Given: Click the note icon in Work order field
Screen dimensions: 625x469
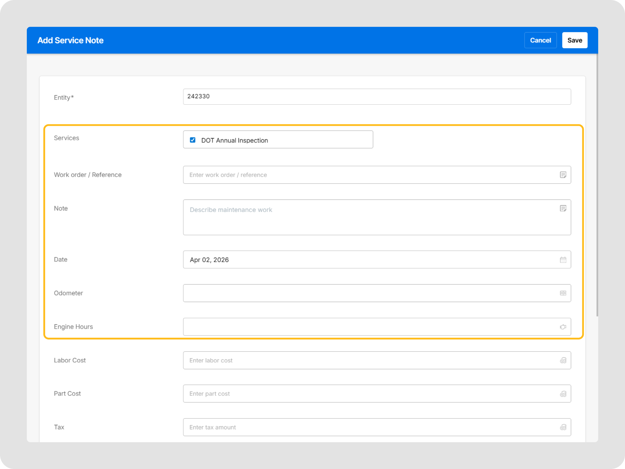Looking at the screenshot, I should (x=563, y=175).
